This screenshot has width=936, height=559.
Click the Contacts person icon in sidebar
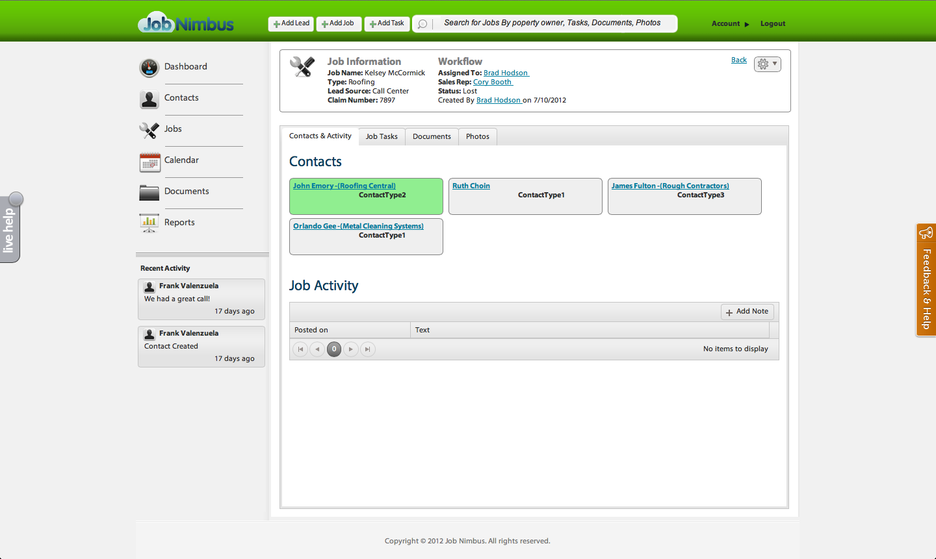[x=149, y=99]
